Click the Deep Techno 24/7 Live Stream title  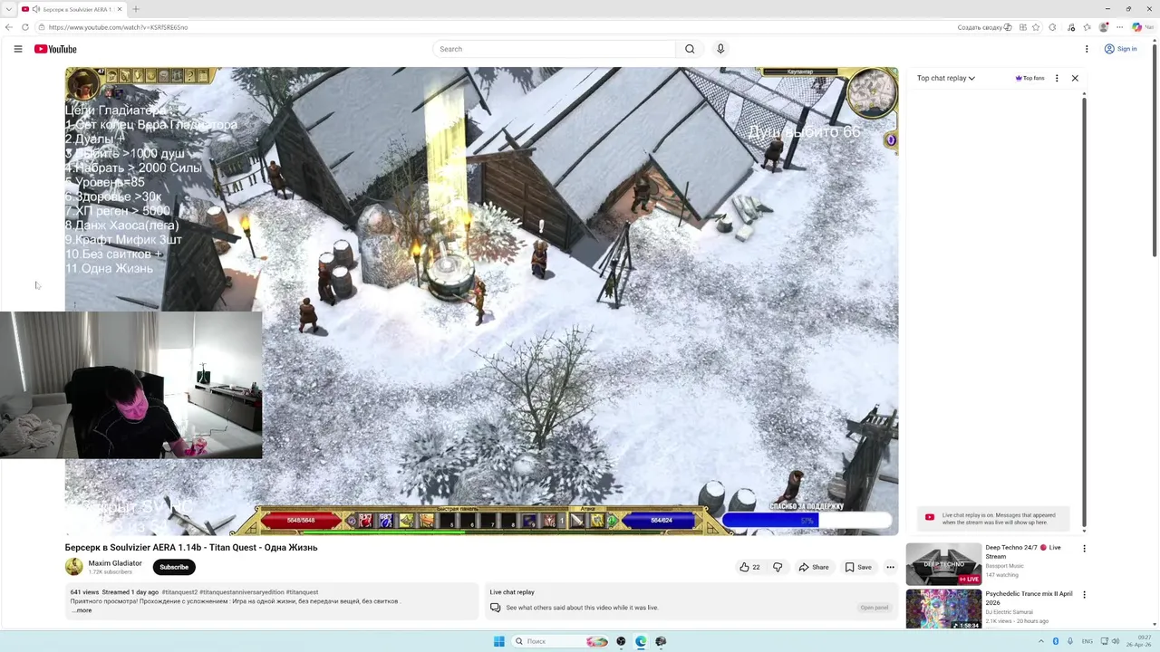tap(1023, 551)
